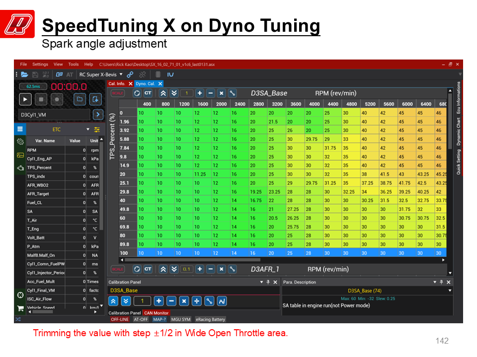The width and height of the screenshot is (477, 357).
Task: Click double down arrow for D3SA_Base table
Action: tap(174, 93)
